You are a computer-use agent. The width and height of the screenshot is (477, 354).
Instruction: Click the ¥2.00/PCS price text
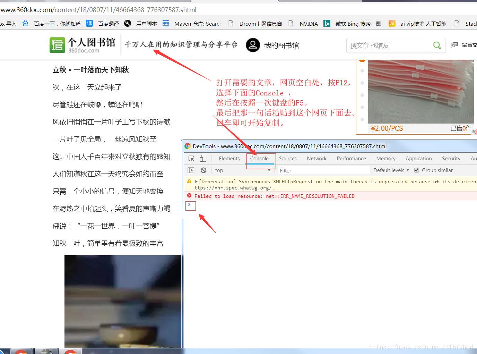[x=387, y=128]
